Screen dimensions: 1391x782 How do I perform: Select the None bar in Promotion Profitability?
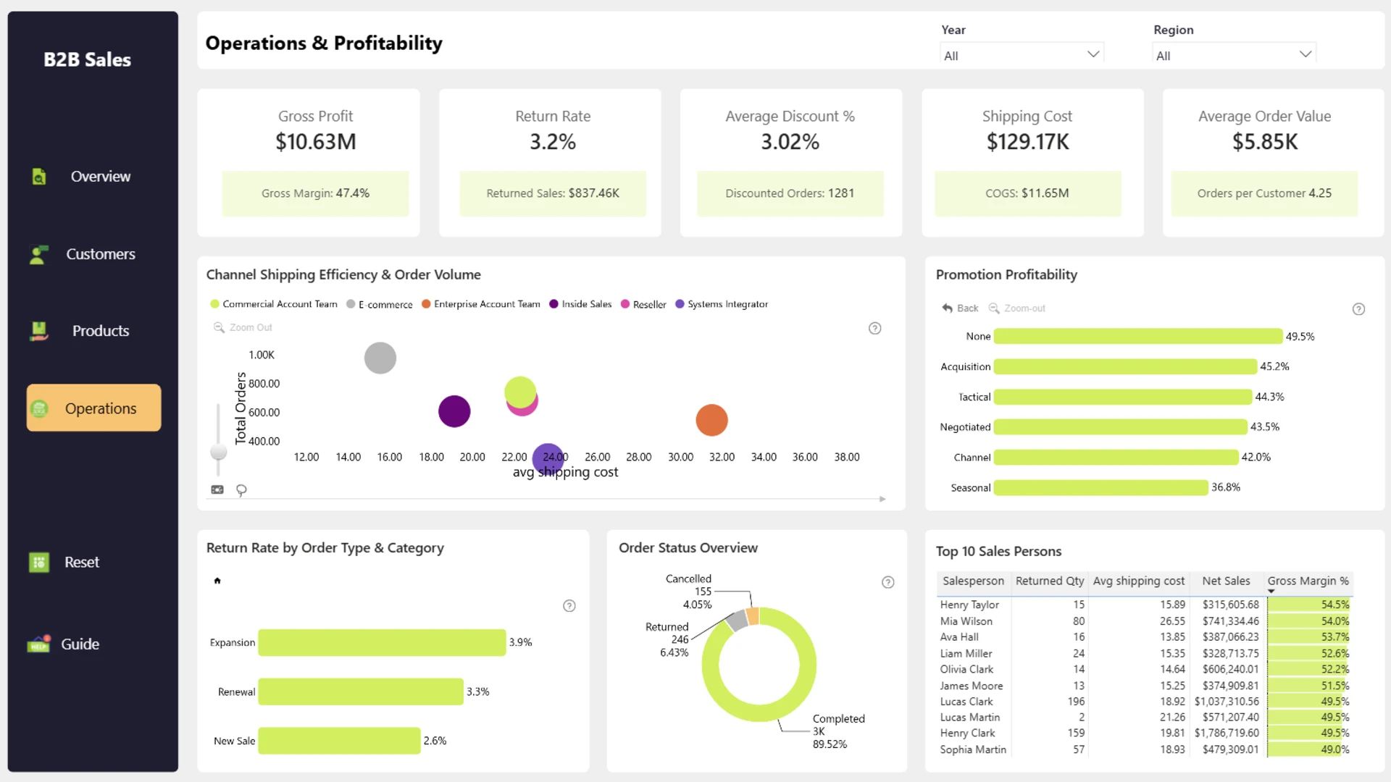[1137, 337]
